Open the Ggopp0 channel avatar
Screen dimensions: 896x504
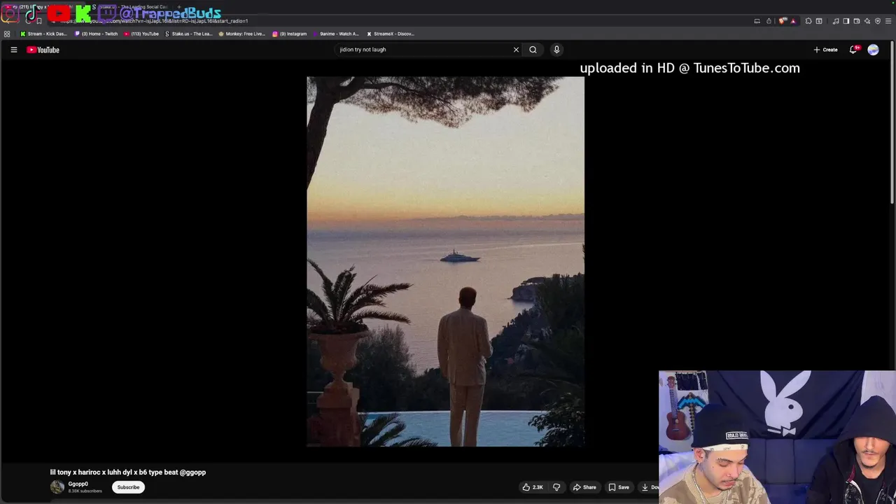[x=57, y=487]
